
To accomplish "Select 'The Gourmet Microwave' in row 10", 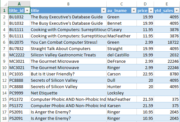I will click(x=68, y=67).
